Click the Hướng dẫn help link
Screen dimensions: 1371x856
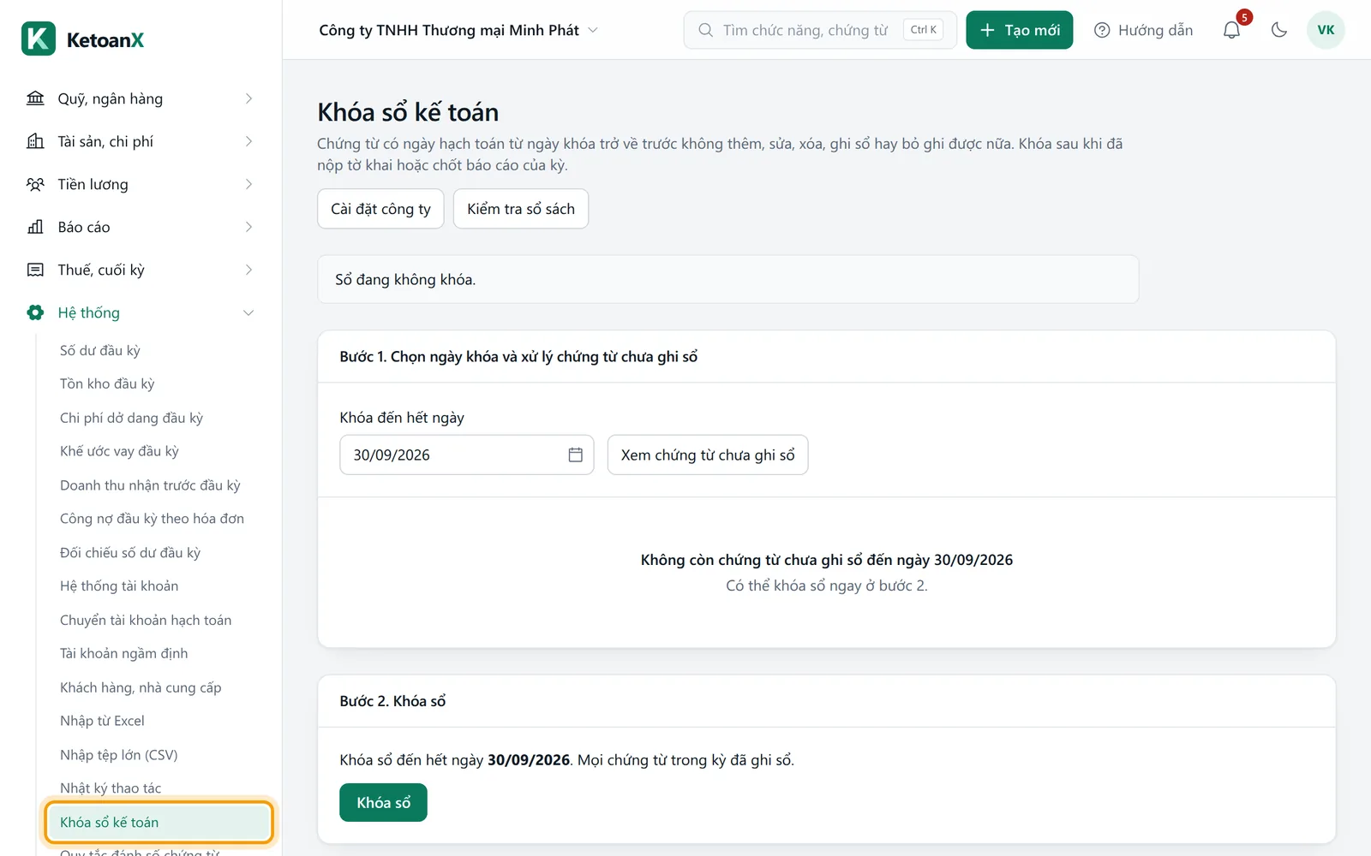pos(1144,30)
